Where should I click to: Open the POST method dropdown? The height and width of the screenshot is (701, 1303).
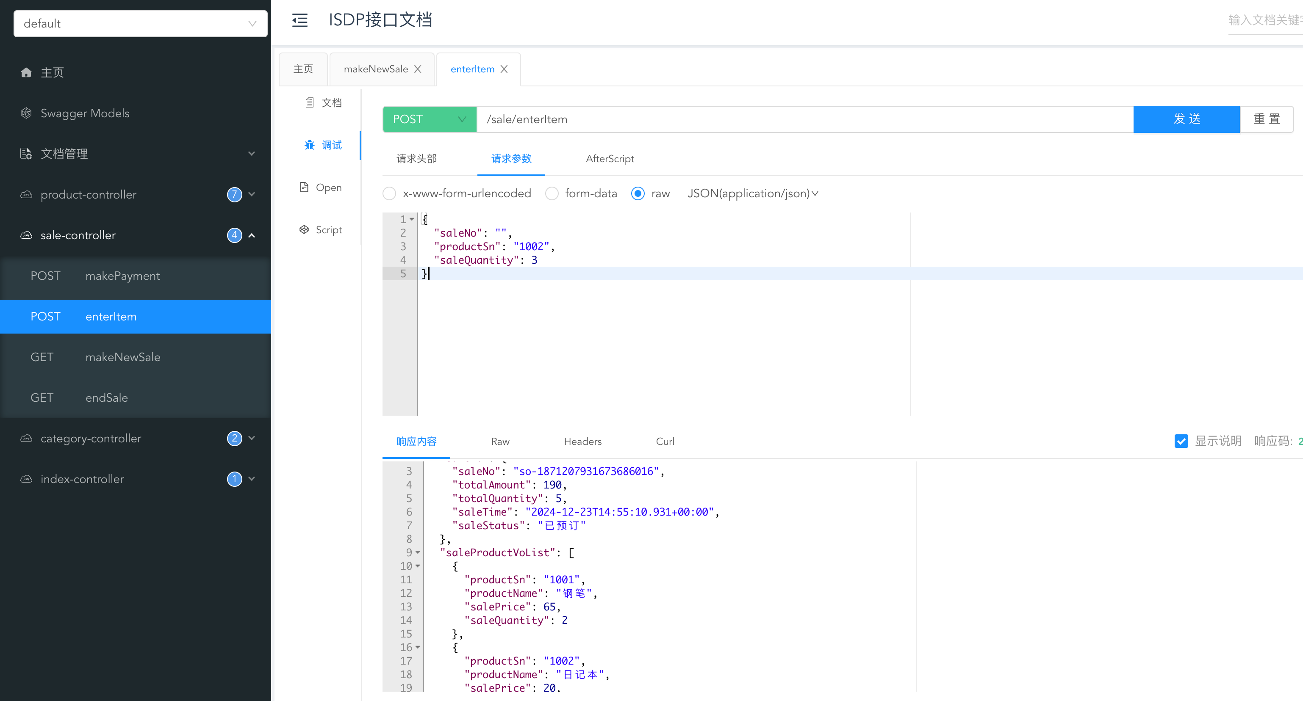pos(430,119)
